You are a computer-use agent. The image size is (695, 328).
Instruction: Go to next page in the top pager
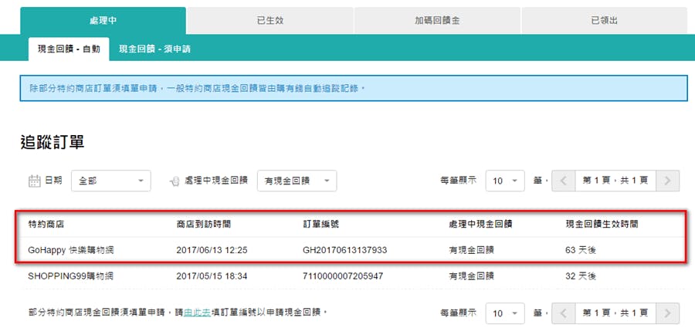667,181
